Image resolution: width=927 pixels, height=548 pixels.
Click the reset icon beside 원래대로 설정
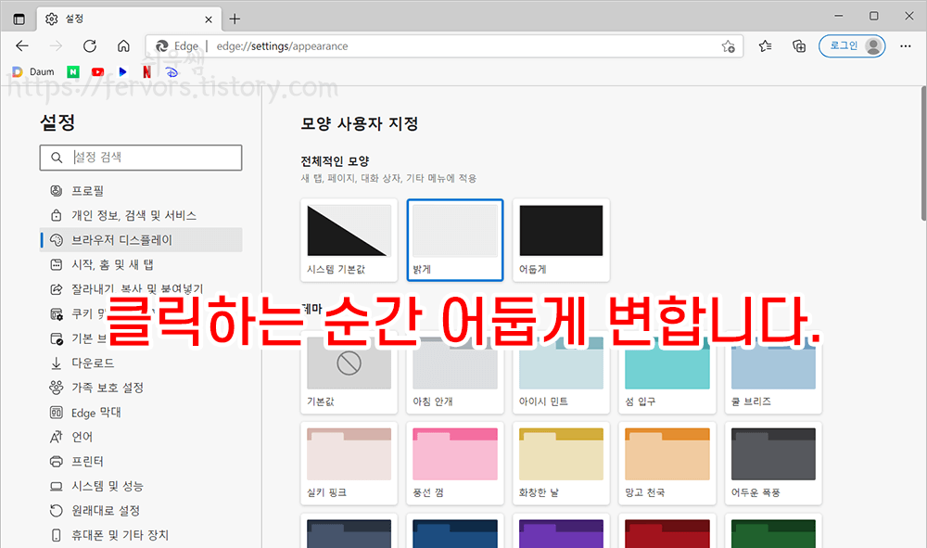pyautogui.click(x=57, y=510)
